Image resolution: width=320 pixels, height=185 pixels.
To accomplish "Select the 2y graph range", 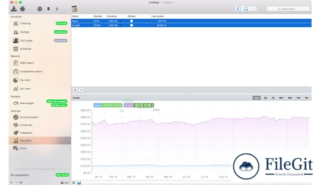I will [265, 98].
